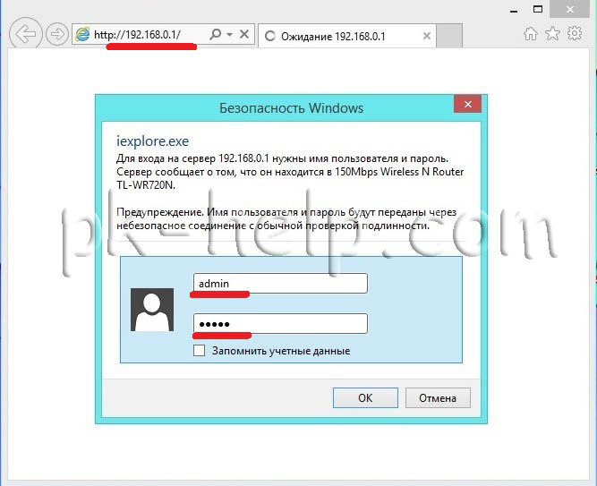Open a new tab with the blank tab button

pos(449,36)
